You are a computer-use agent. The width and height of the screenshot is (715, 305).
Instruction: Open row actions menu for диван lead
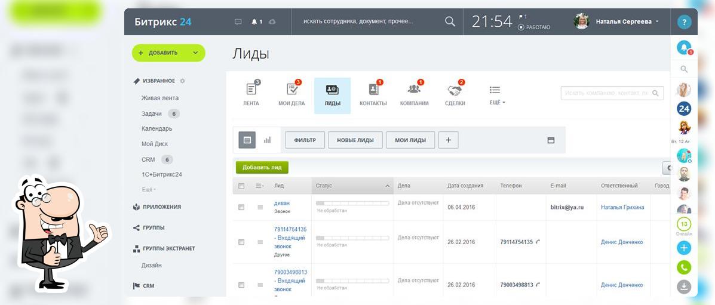click(260, 208)
